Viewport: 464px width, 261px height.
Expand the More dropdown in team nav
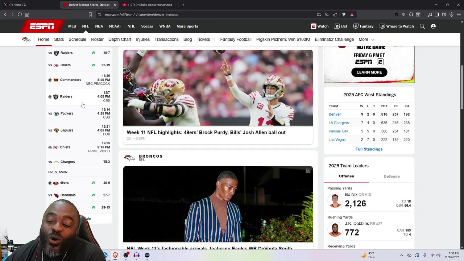coord(366,40)
